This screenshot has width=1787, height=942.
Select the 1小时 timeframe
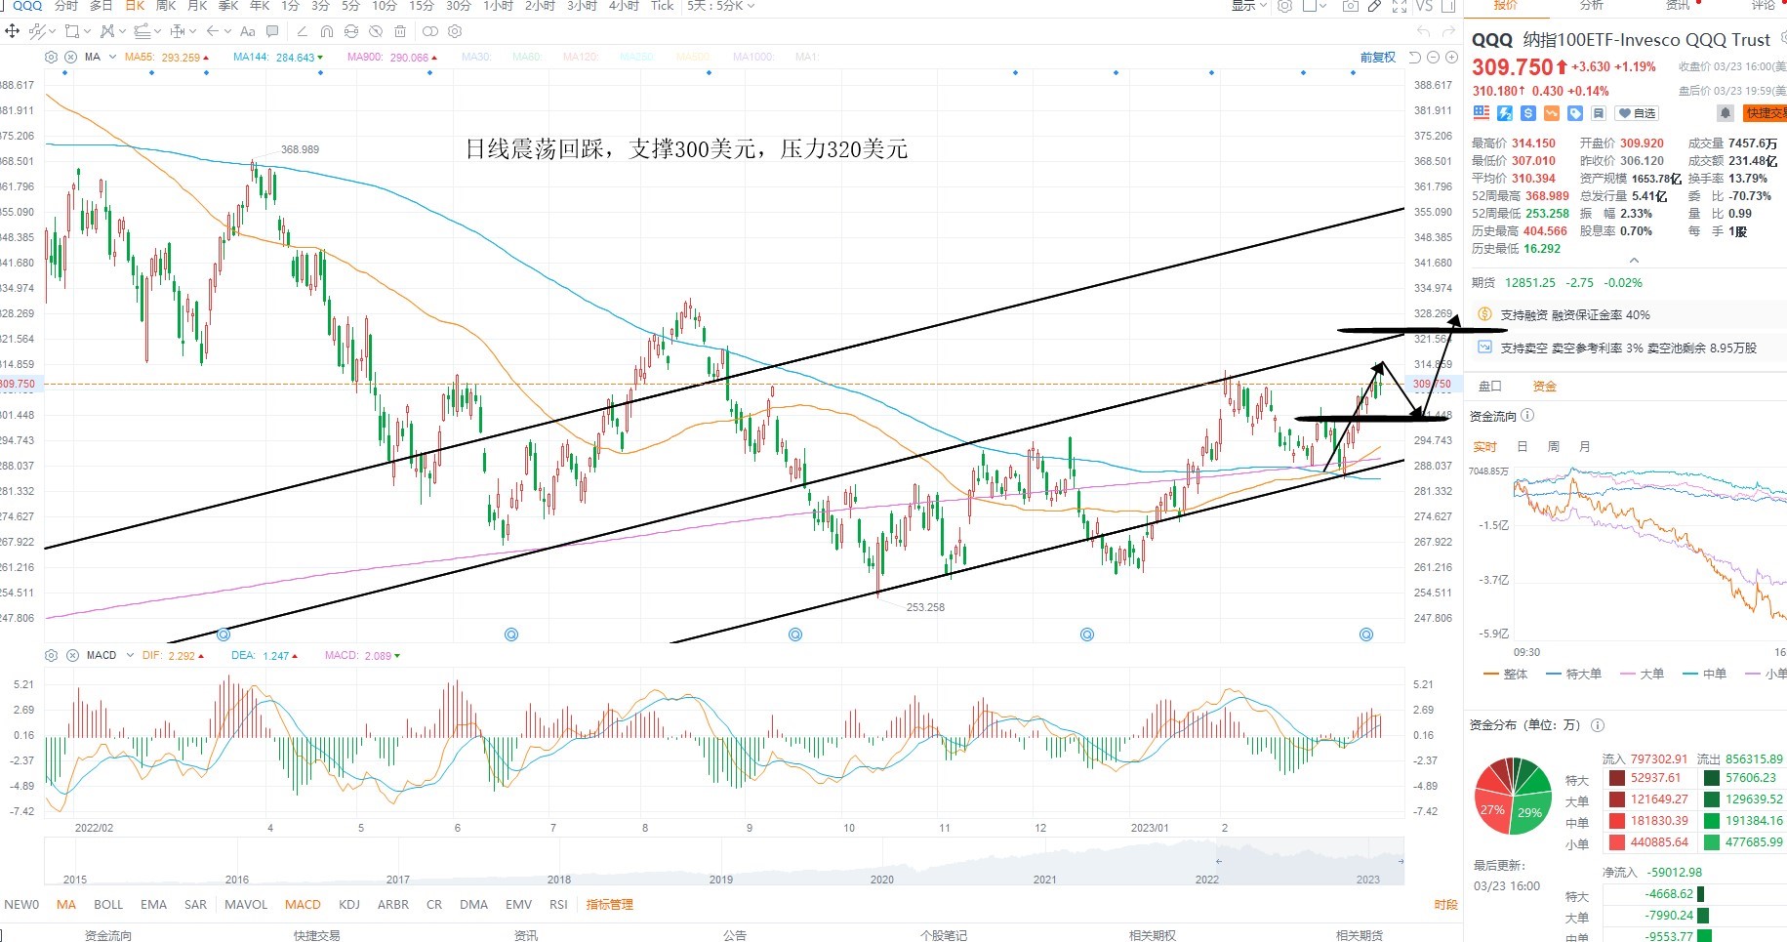[x=498, y=6]
